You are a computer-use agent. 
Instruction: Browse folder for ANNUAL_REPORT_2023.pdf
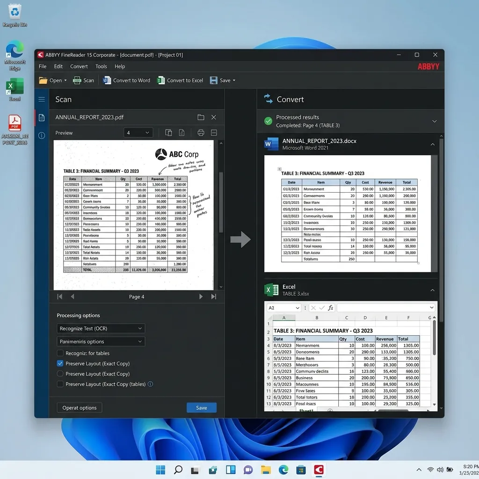(201, 117)
